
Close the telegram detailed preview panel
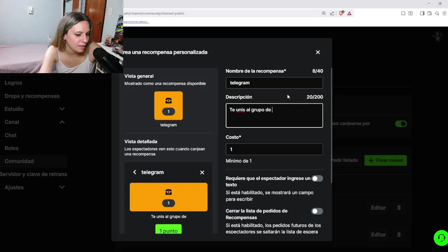202,172
